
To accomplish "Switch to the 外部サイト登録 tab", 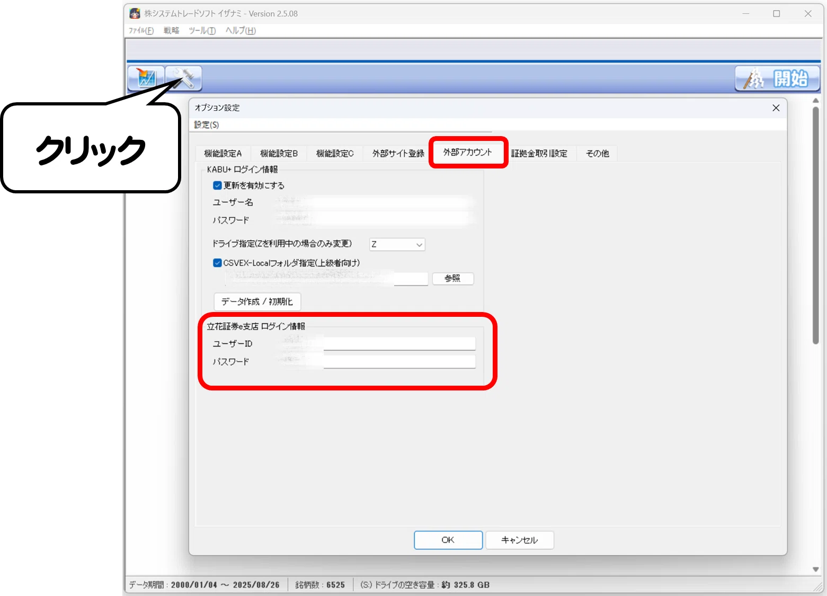I will [398, 154].
